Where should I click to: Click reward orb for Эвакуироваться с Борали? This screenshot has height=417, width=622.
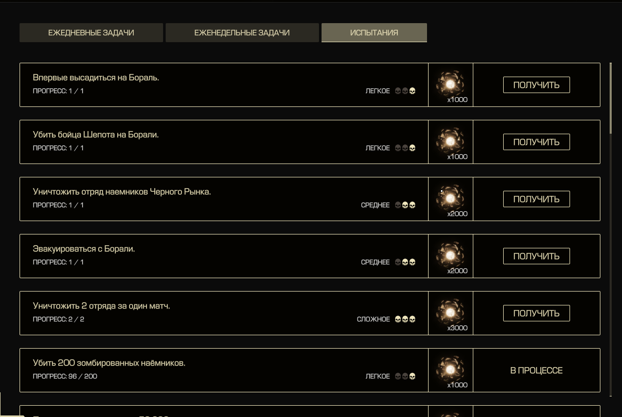pos(450,255)
